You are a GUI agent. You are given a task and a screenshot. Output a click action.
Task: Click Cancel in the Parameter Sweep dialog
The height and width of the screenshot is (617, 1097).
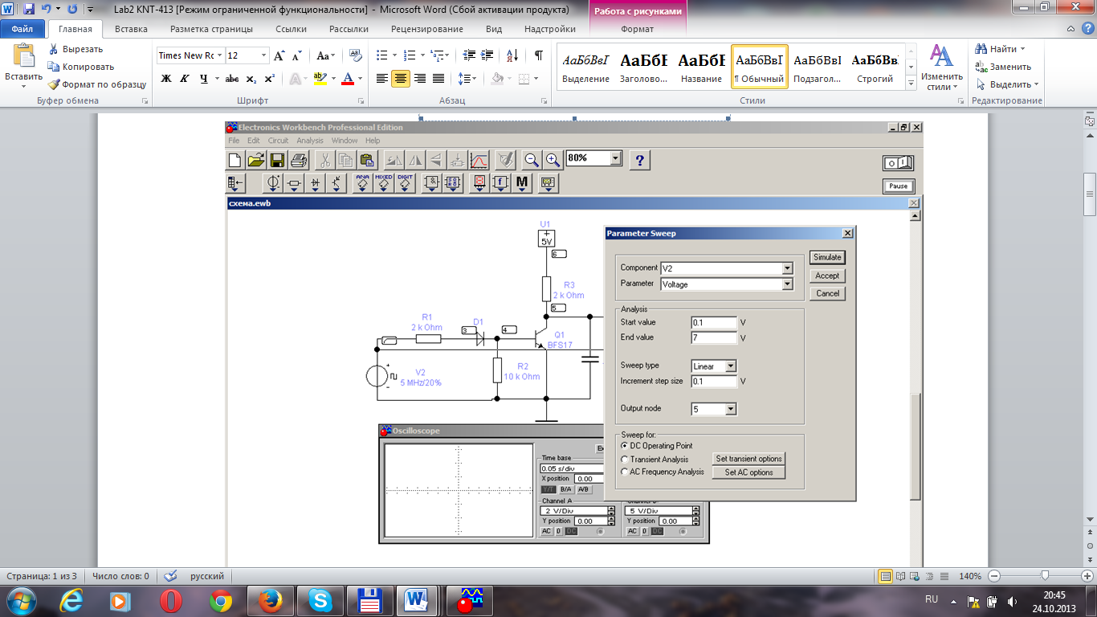(x=827, y=293)
